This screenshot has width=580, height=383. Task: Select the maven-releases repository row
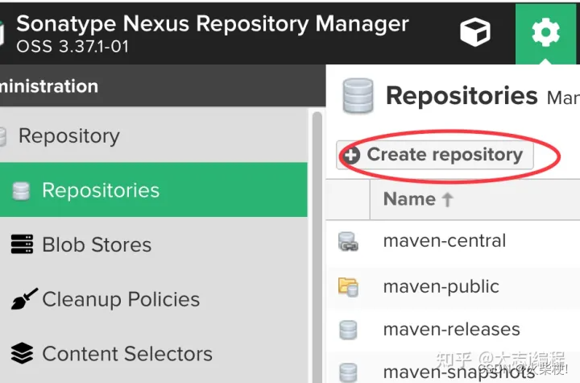[x=453, y=330]
